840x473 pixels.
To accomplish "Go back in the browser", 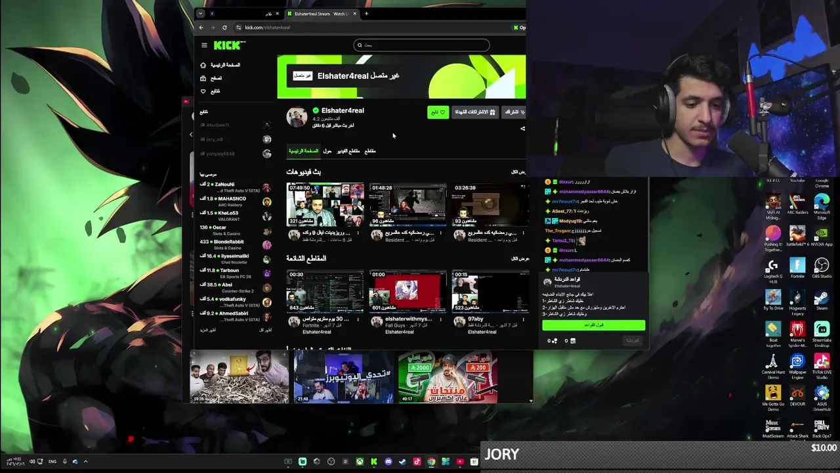I will [x=201, y=28].
